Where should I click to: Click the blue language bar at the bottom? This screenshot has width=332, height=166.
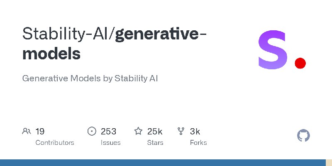click(163, 163)
